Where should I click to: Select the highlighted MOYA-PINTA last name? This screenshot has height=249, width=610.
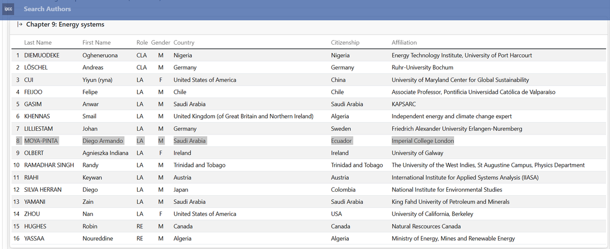(x=41, y=140)
